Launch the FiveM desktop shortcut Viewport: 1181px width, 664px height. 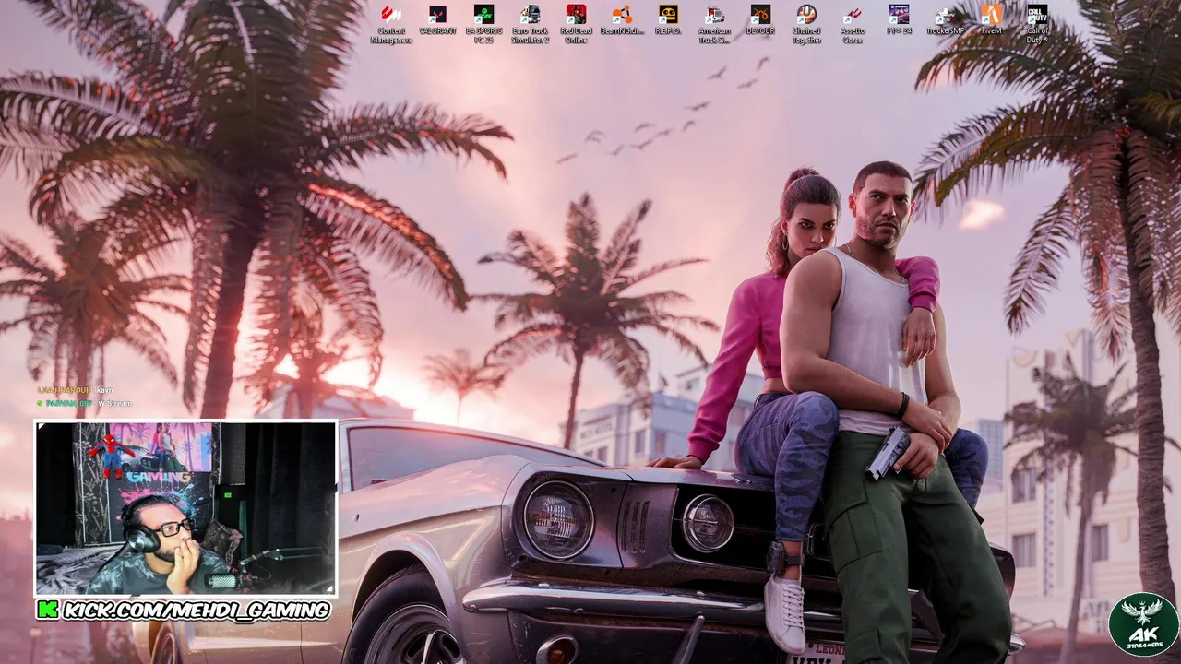991,20
